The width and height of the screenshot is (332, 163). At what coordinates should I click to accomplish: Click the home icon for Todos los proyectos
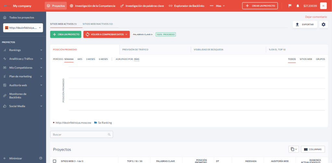(x=5, y=17)
